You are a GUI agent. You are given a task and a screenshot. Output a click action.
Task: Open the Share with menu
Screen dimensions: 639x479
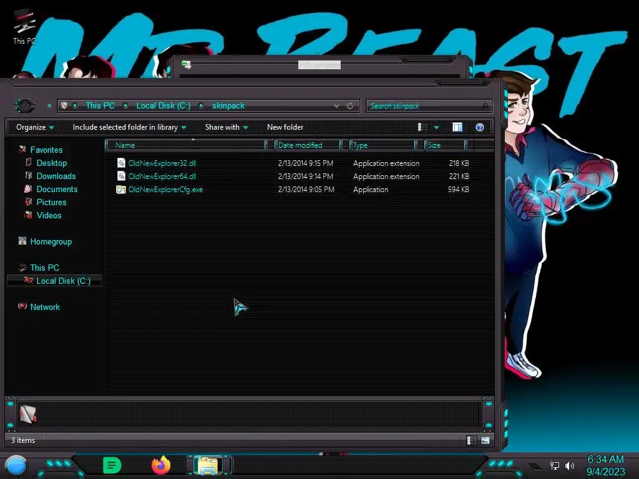226,127
